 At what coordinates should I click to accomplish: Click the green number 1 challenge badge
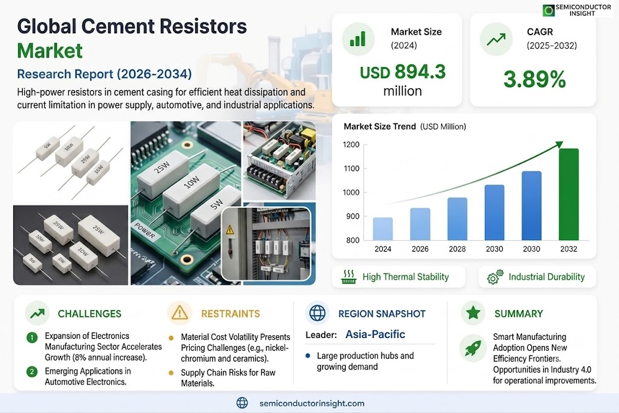coord(32,337)
